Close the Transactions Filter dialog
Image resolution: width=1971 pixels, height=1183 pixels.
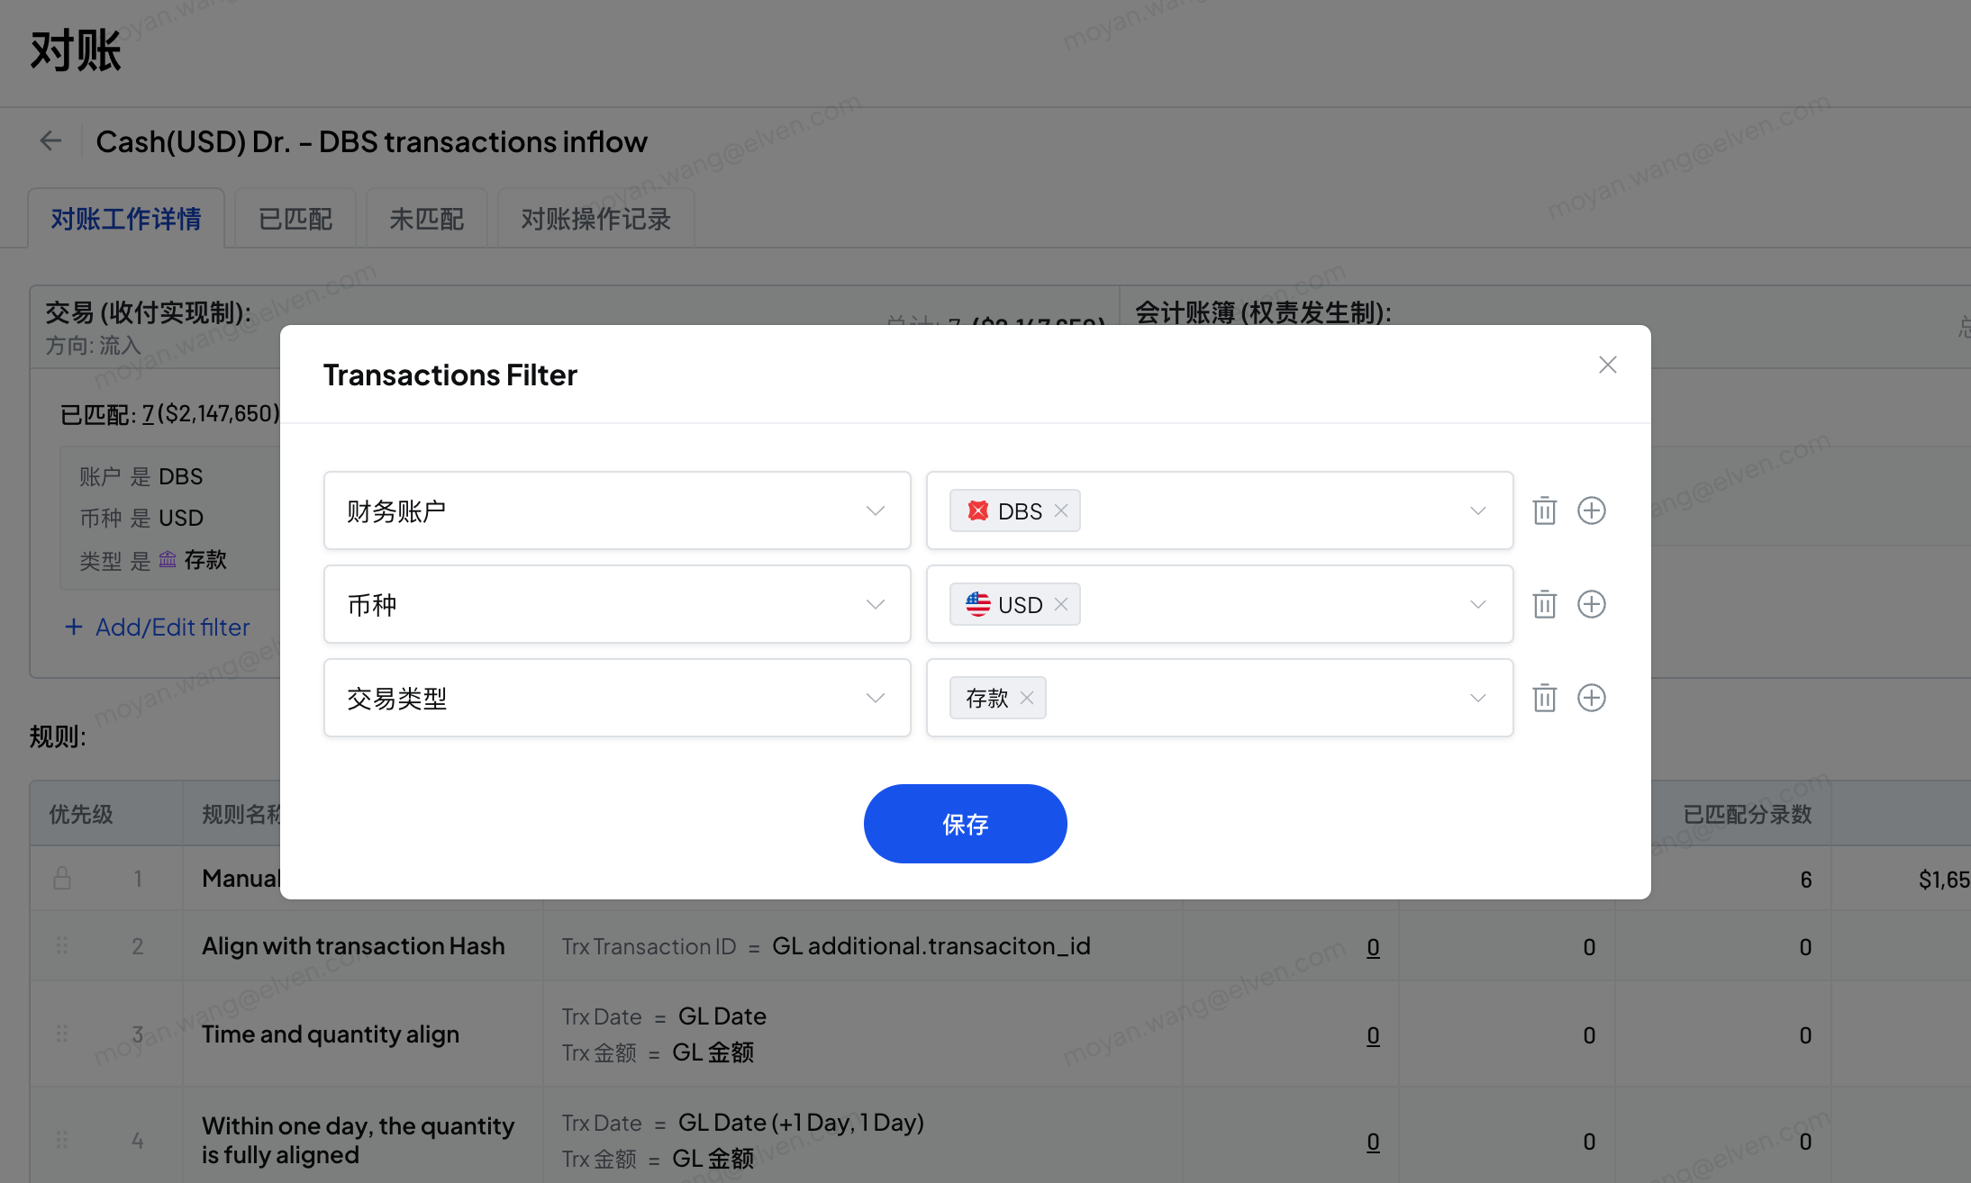coord(1608,365)
